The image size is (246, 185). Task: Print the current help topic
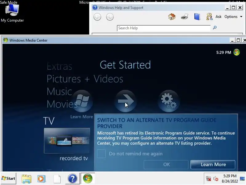coord(184,17)
